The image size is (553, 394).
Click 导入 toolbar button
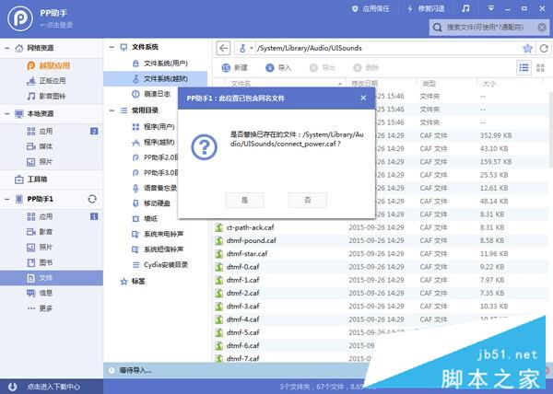(x=278, y=67)
